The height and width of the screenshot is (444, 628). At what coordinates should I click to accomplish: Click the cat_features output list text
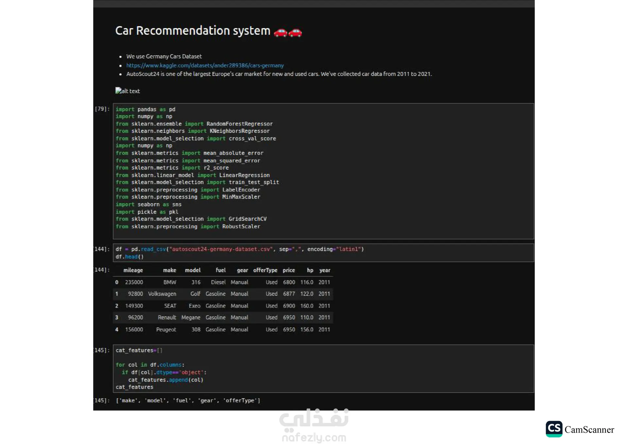pyautogui.click(x=188, y=400)
